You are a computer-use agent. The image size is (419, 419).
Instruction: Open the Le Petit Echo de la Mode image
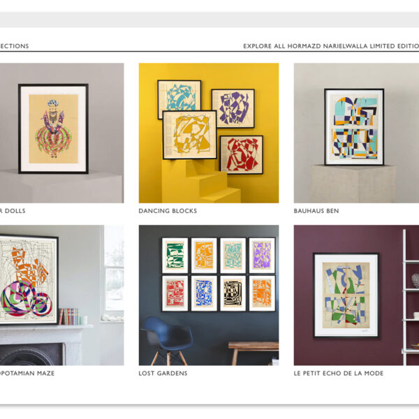(356, 295)
